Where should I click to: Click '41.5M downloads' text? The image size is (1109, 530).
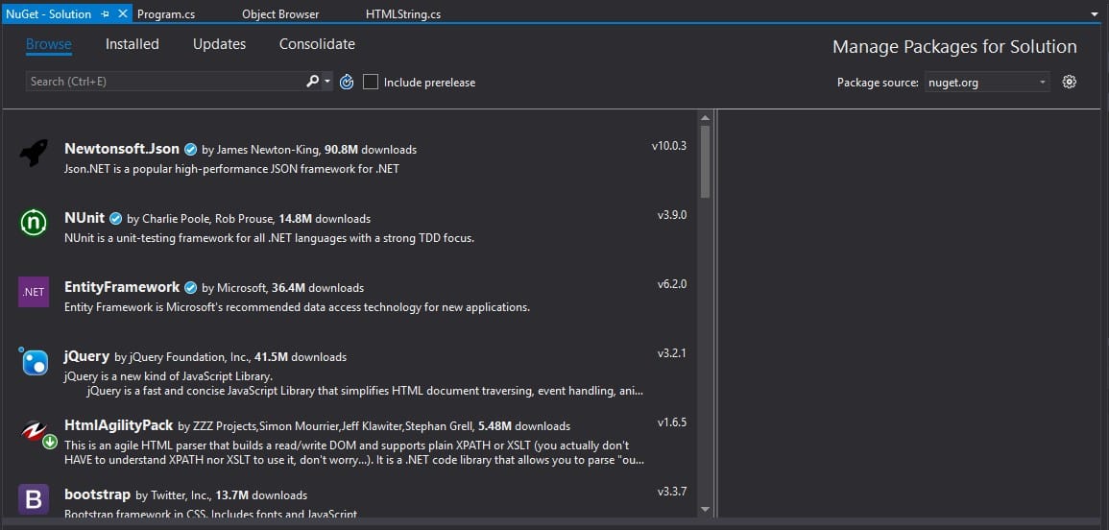(x=301, y=357)
